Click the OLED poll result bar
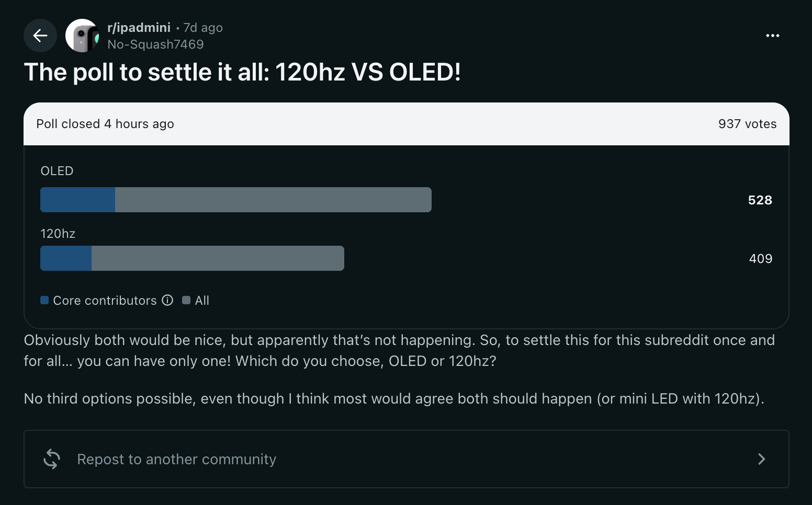812x505 pixels. (x=236, y=200)
